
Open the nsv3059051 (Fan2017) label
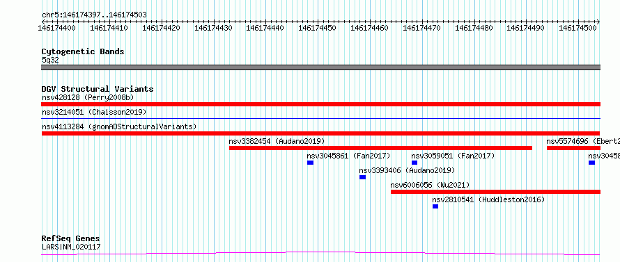click(453, 156)
